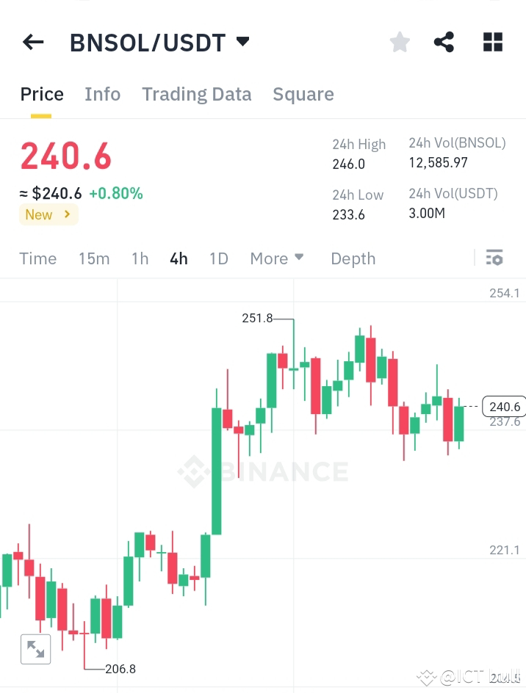Switch chart to 1D candles

218,258
